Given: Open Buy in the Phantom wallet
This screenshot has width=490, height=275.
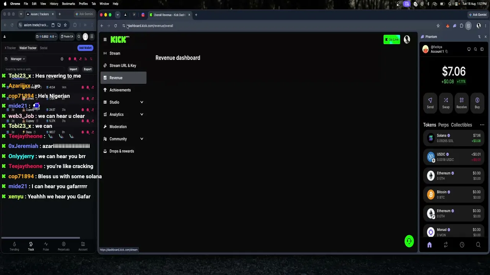Looking at the screenshot, I should coord(477,103).
